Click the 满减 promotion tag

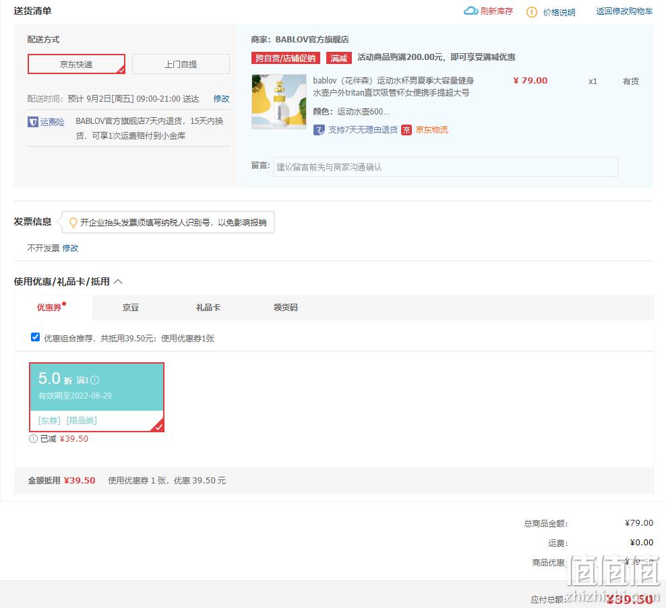pyautogui.click(x=339, y=58)
